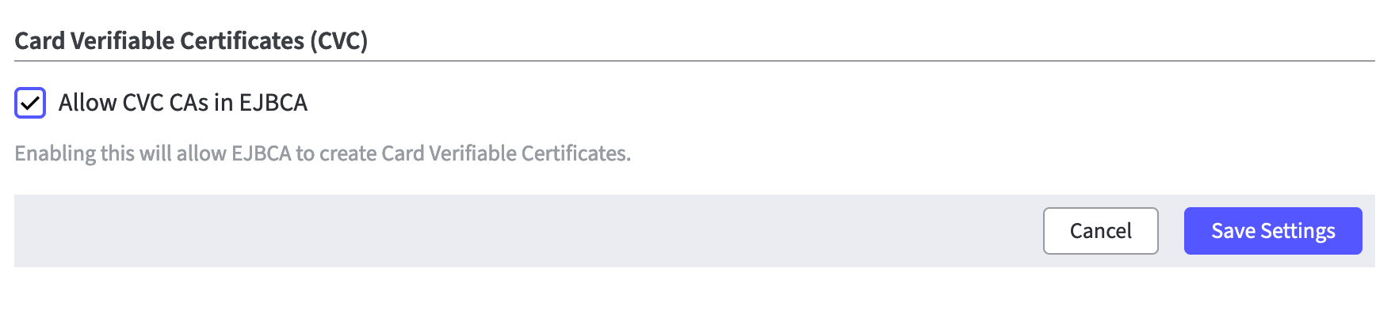The image size is (1395, 310).
Task: Uncheck the Allow CVC CAs in EJBCA checkbox
Action: tap(30, 103)
